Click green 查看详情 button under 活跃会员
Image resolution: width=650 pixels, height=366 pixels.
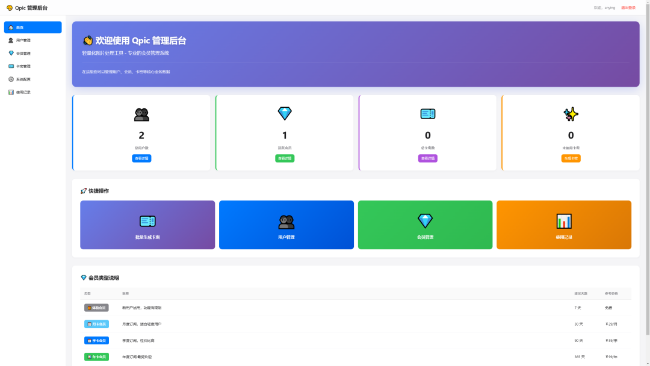(x=285, y=158)
